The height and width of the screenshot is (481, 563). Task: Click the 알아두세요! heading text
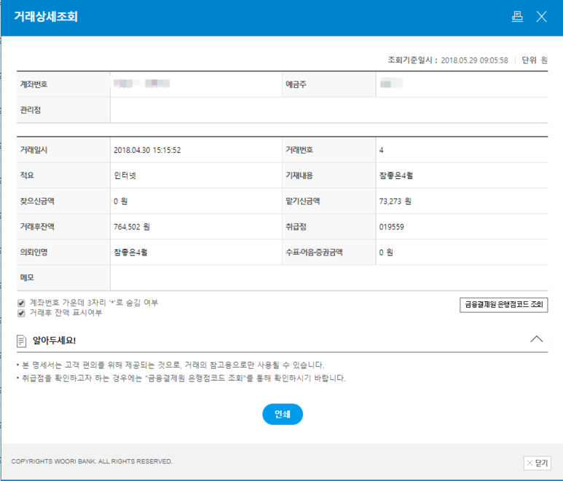[55, 341]
